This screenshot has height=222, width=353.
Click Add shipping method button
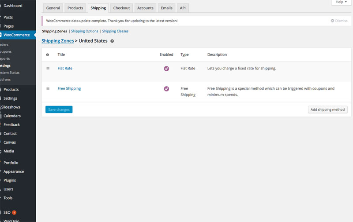(x=327, y=109)
